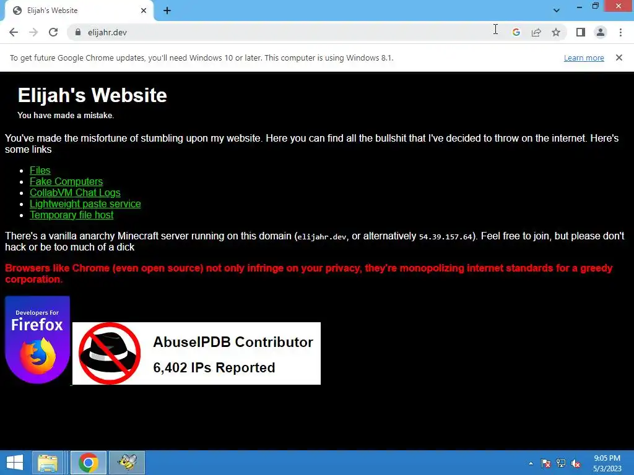Dismiss the Chrome update notification bar
The image size is (634, 475).
coord(619,58)
